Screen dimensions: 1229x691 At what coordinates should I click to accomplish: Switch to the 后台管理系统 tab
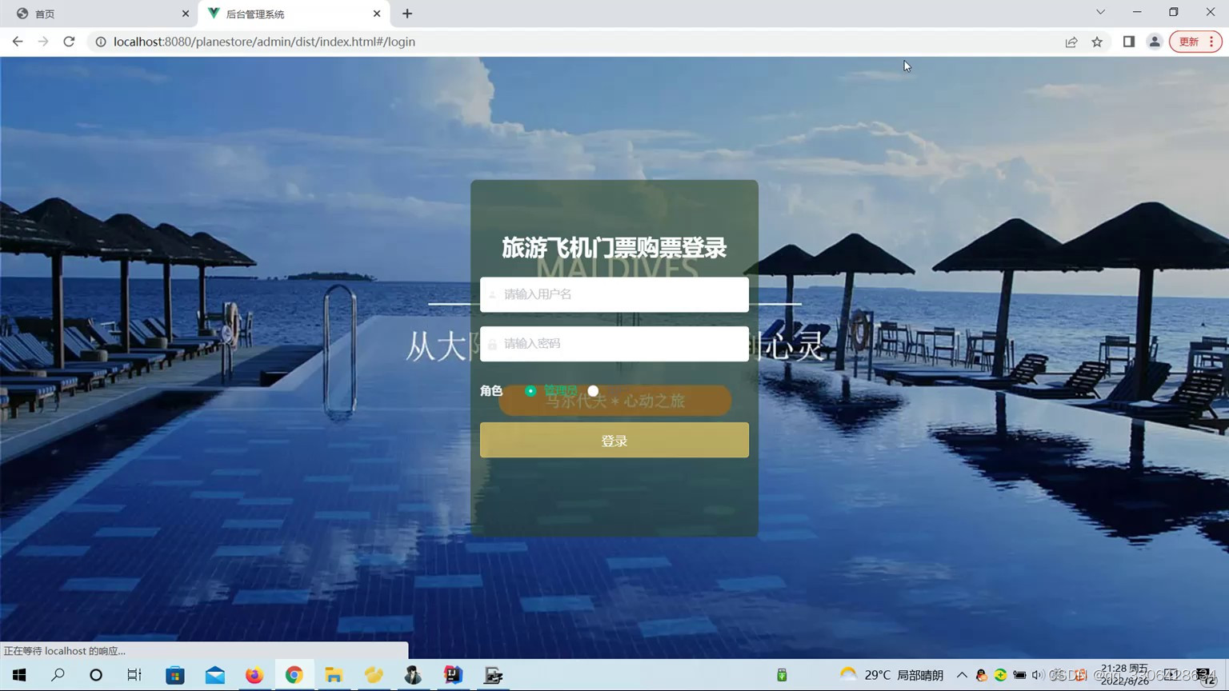[293, 14]
